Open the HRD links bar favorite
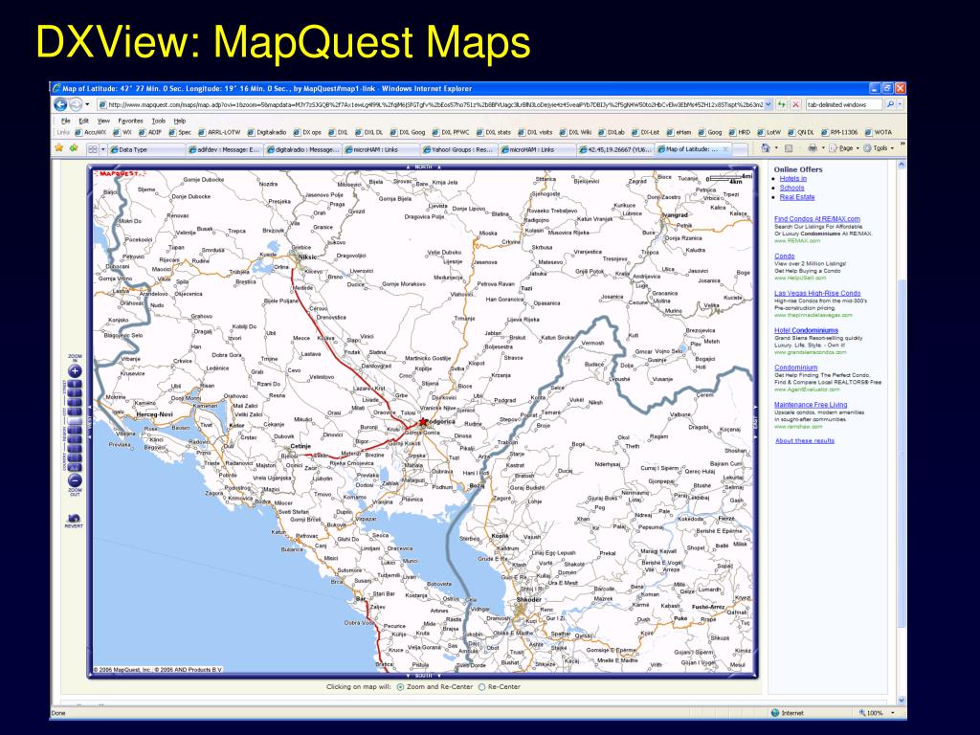 [x=740, y=132]
